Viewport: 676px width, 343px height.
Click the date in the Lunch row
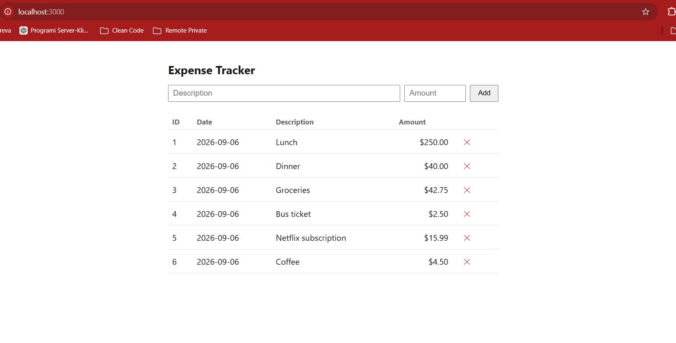coord(218,142)
